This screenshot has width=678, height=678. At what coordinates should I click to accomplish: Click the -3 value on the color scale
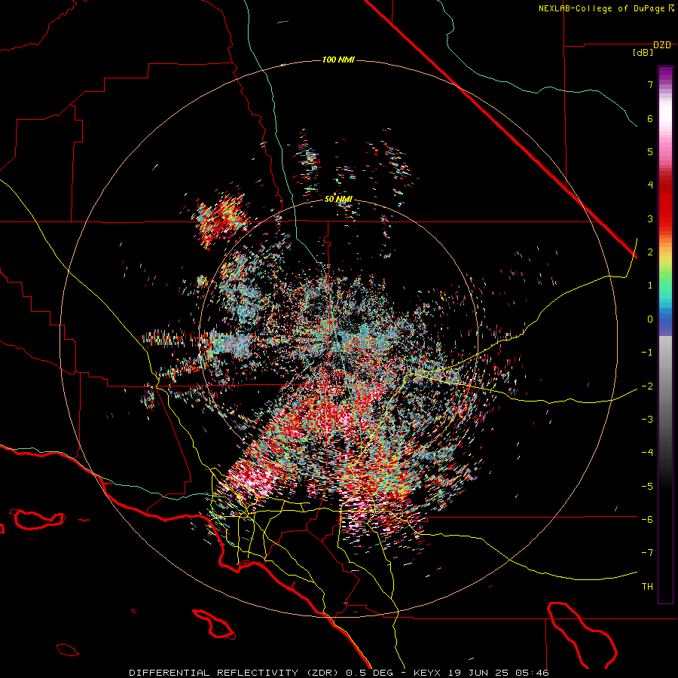pyautogui.click(x=647, y=420)
